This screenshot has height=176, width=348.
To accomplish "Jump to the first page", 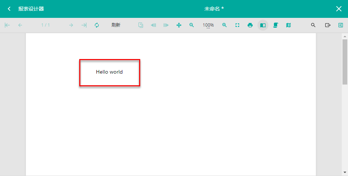I will coord(7,25).
